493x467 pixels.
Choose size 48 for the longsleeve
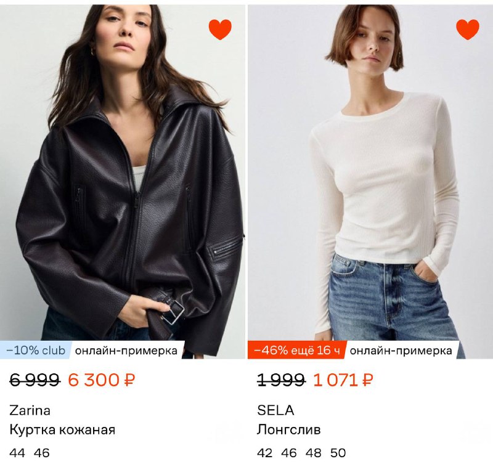pyautogui.click(x=313, y=453)
